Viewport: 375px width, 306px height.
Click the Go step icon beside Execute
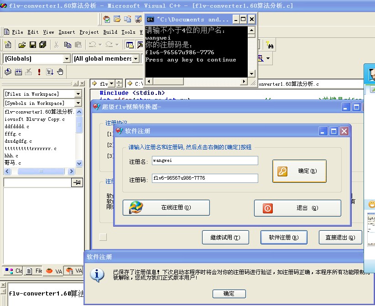50,72
